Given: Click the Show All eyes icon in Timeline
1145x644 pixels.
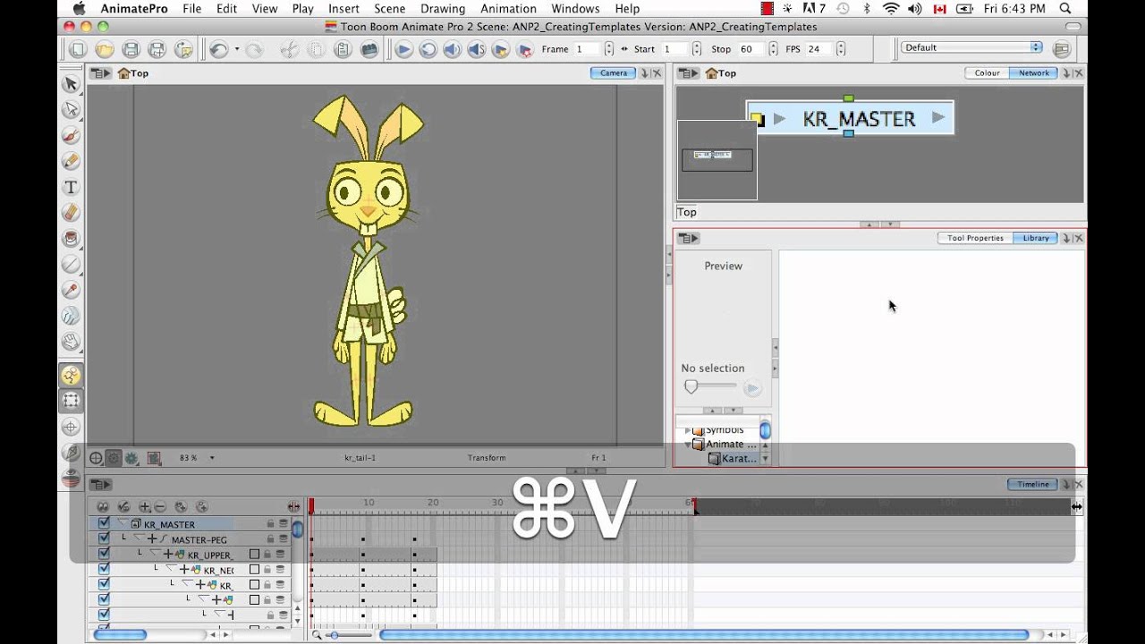Looking at the screenshot, I should [103, 507].
